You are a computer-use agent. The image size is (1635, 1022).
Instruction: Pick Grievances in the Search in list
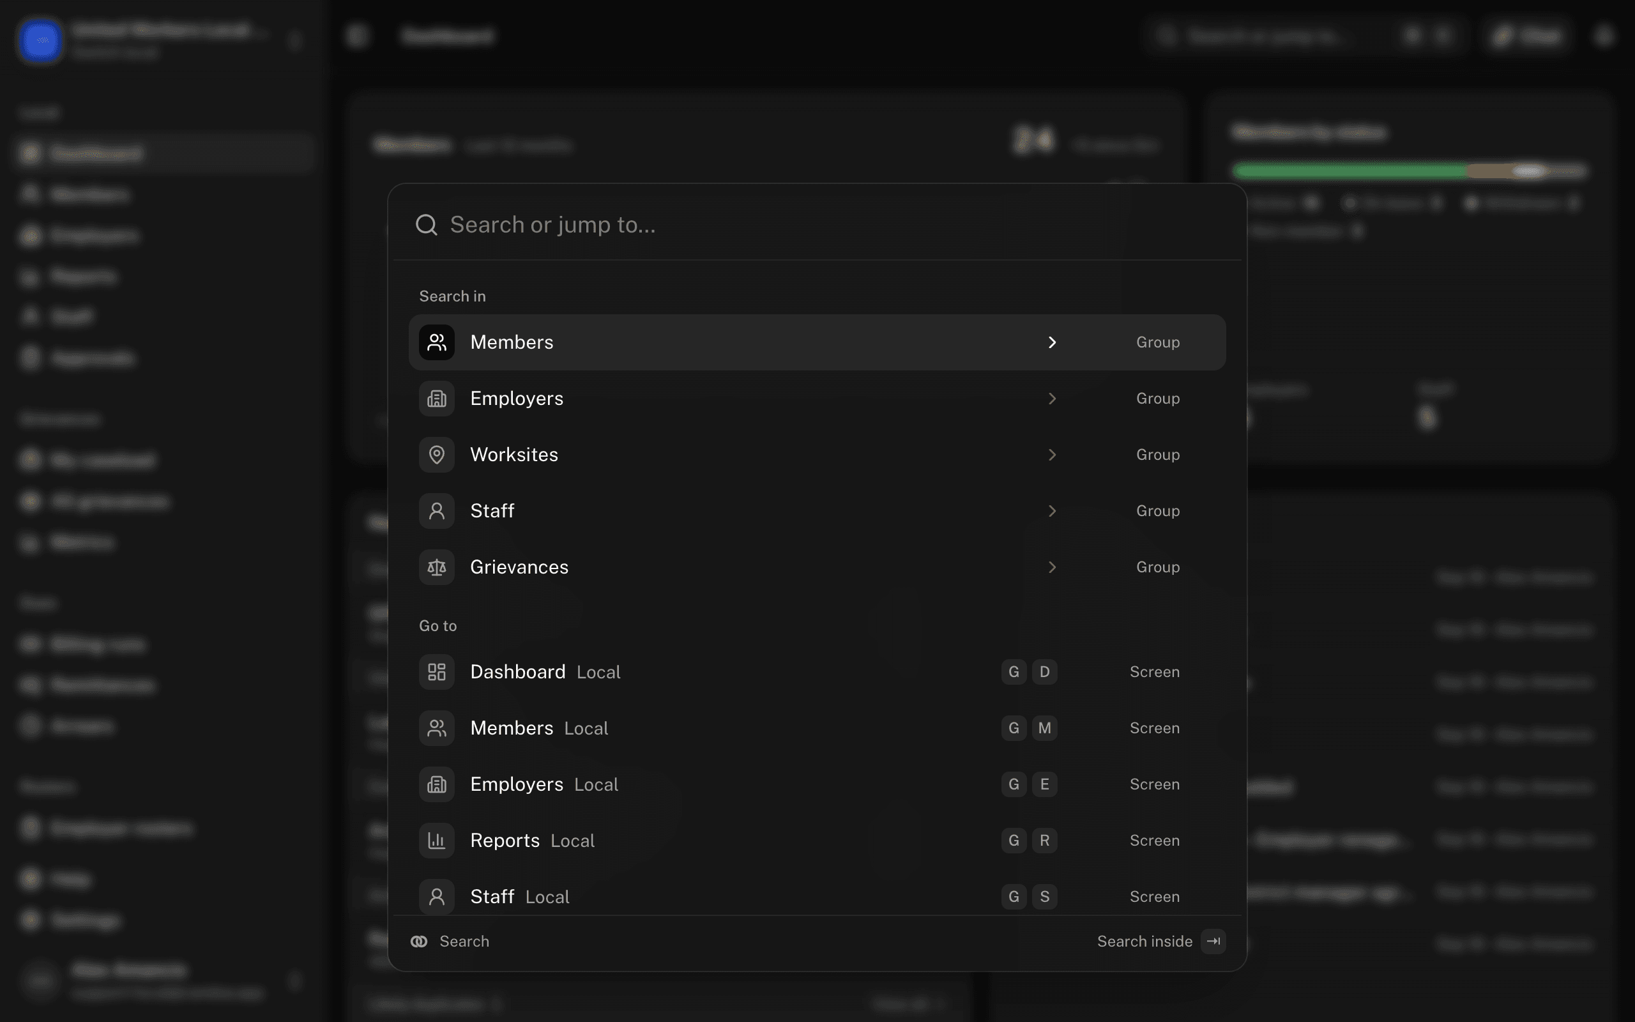(x=817, y=567)
